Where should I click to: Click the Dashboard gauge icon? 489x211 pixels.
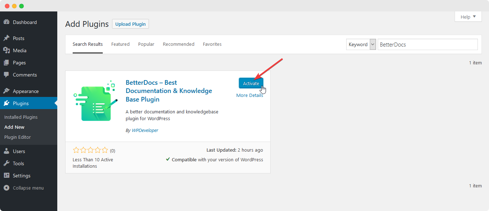point(6,22)
